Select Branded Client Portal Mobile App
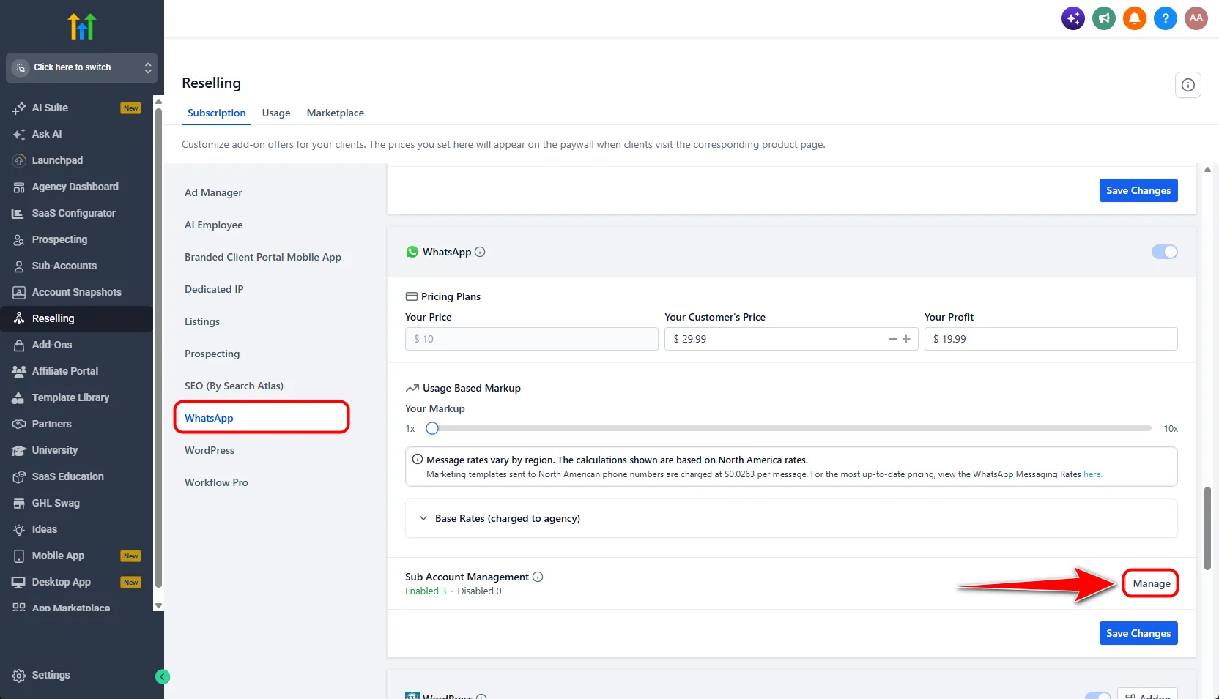This screenshot has width=1219, height=699. 262,257
